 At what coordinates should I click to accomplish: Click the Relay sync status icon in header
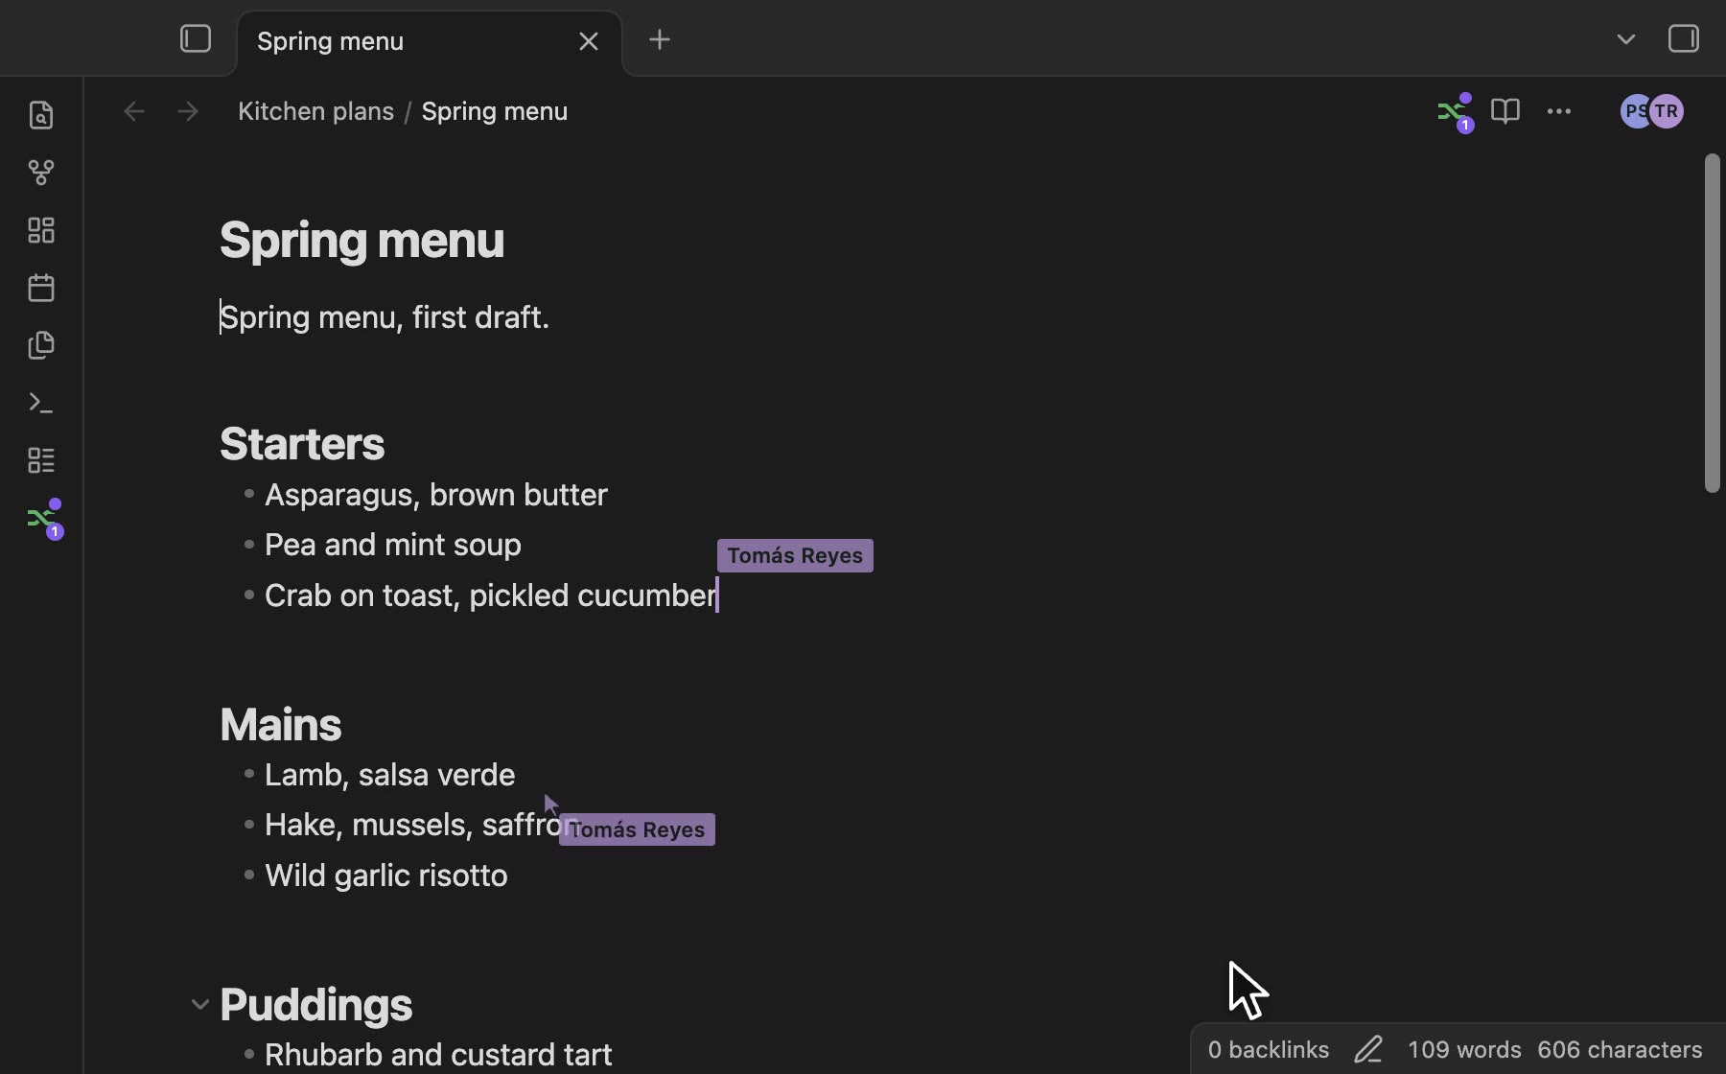(x=1456, y=112)
